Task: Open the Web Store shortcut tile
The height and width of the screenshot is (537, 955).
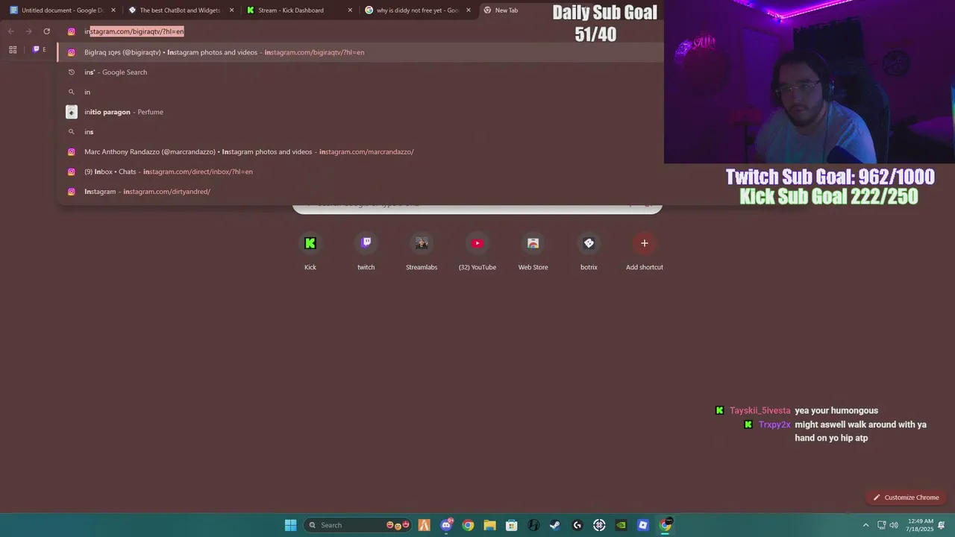Action: (533, 252)
